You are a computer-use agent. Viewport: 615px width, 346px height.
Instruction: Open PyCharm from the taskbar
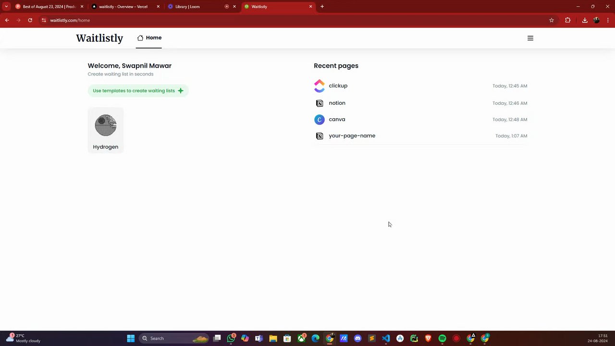[x=414, y=338]
